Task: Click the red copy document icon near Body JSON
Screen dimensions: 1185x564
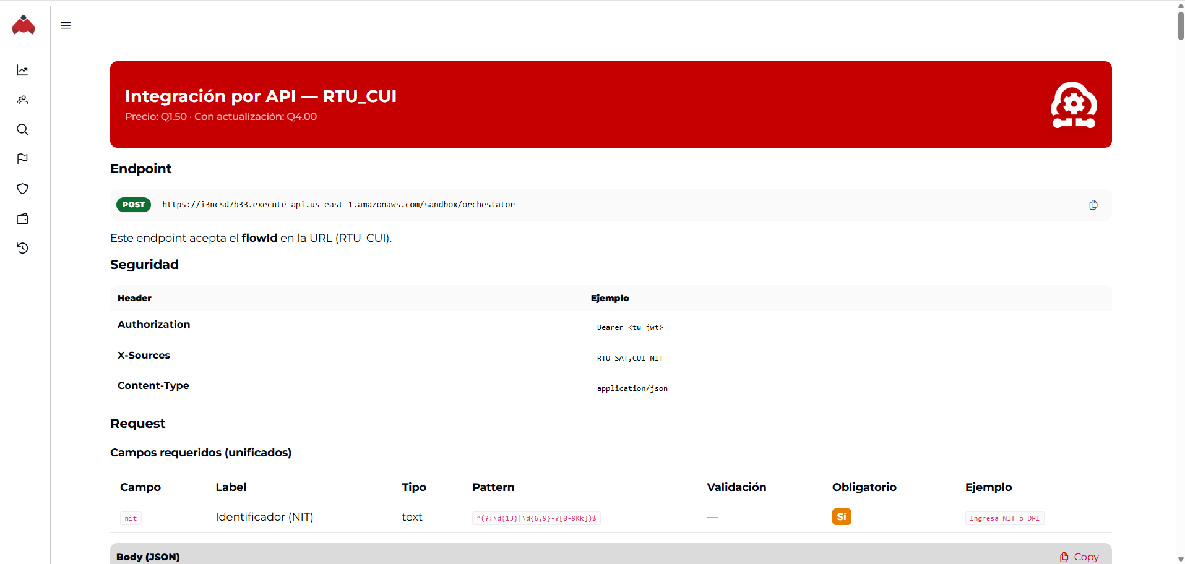Action: (1064, 557)
